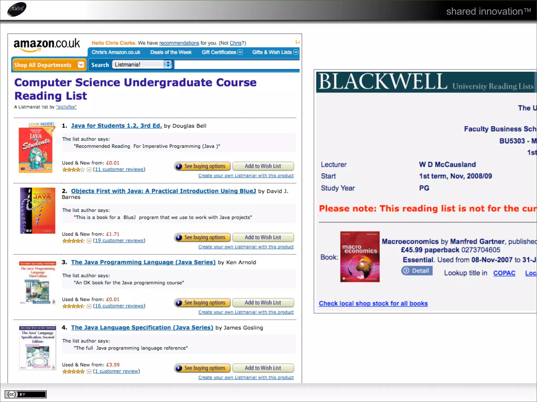This screenshot has width=537, height=402.
Task: Open the Deals of the Week tab
Action: tap(171, 52)
